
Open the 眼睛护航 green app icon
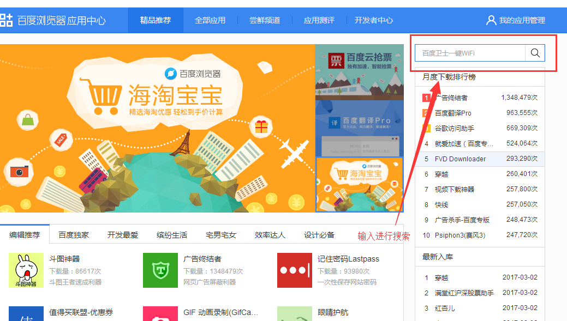(295, 314)
